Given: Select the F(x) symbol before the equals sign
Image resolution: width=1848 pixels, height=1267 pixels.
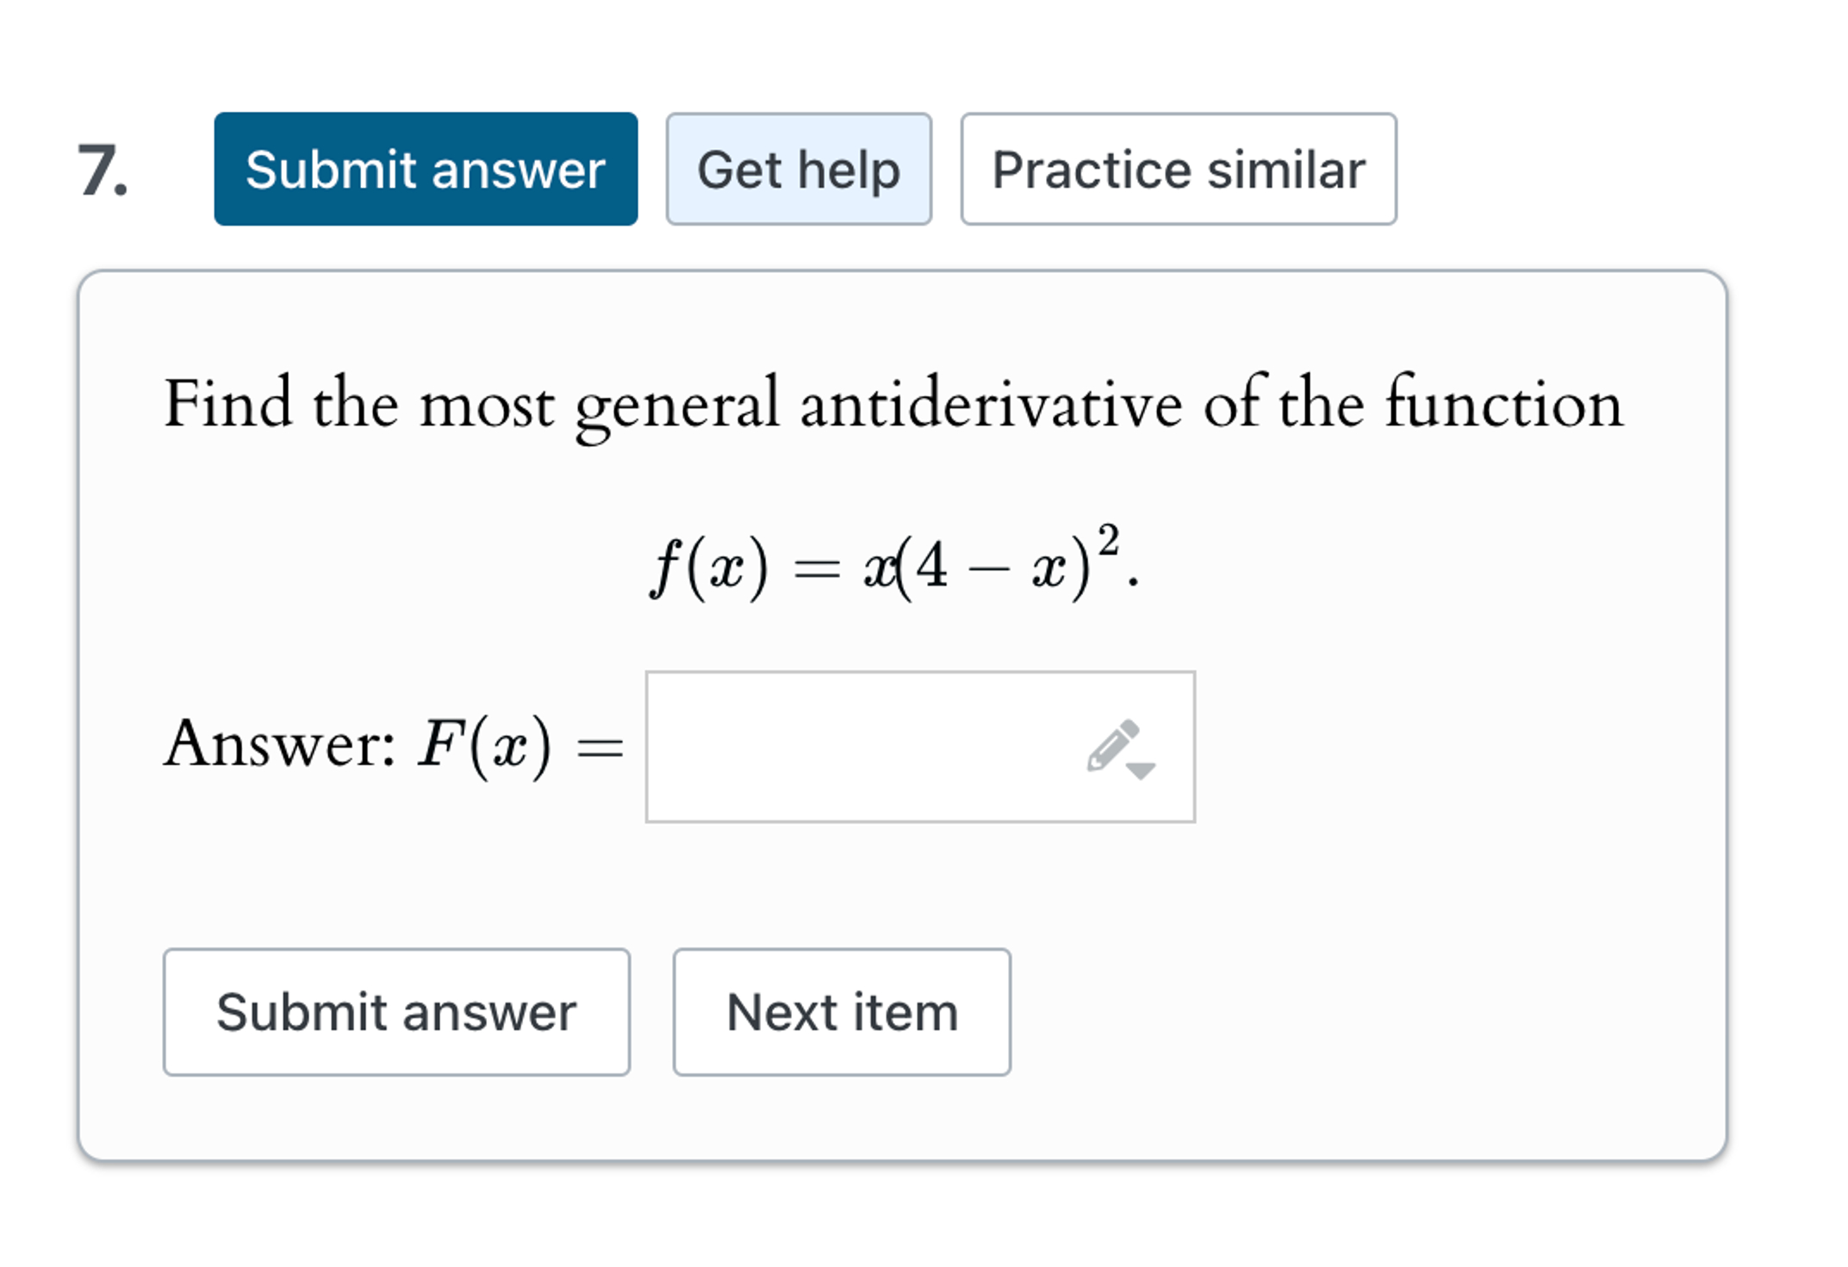Looking at the screenshot, I should tap(484, 744).
